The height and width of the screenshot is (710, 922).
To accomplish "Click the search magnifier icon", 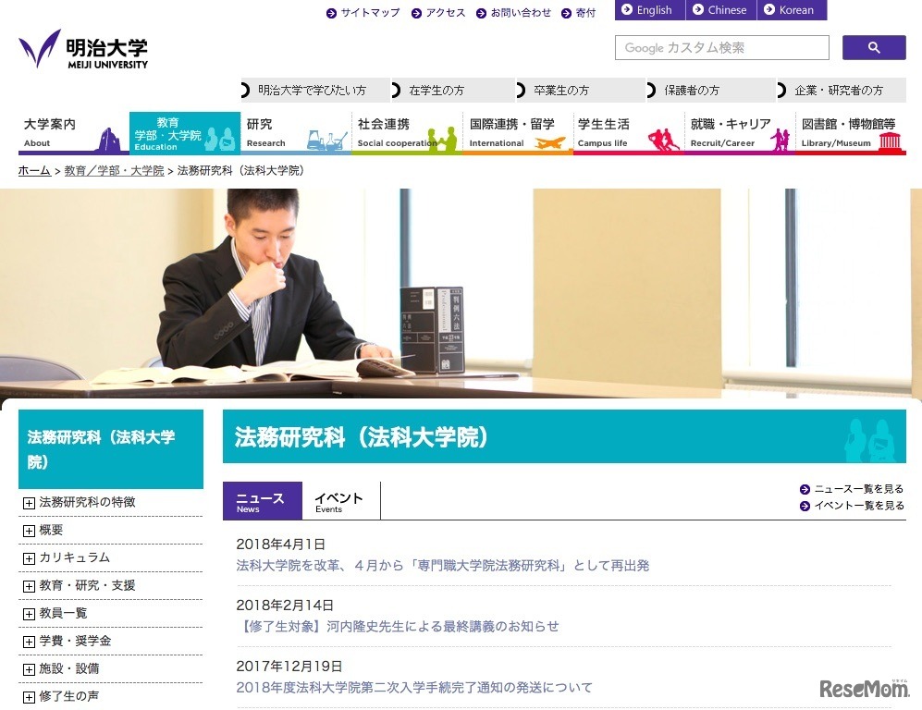I will [x=873, y=46].
